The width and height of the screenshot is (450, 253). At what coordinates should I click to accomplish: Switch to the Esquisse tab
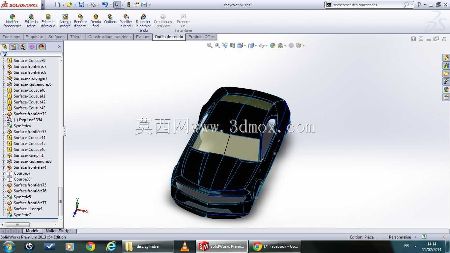[34, 37]
